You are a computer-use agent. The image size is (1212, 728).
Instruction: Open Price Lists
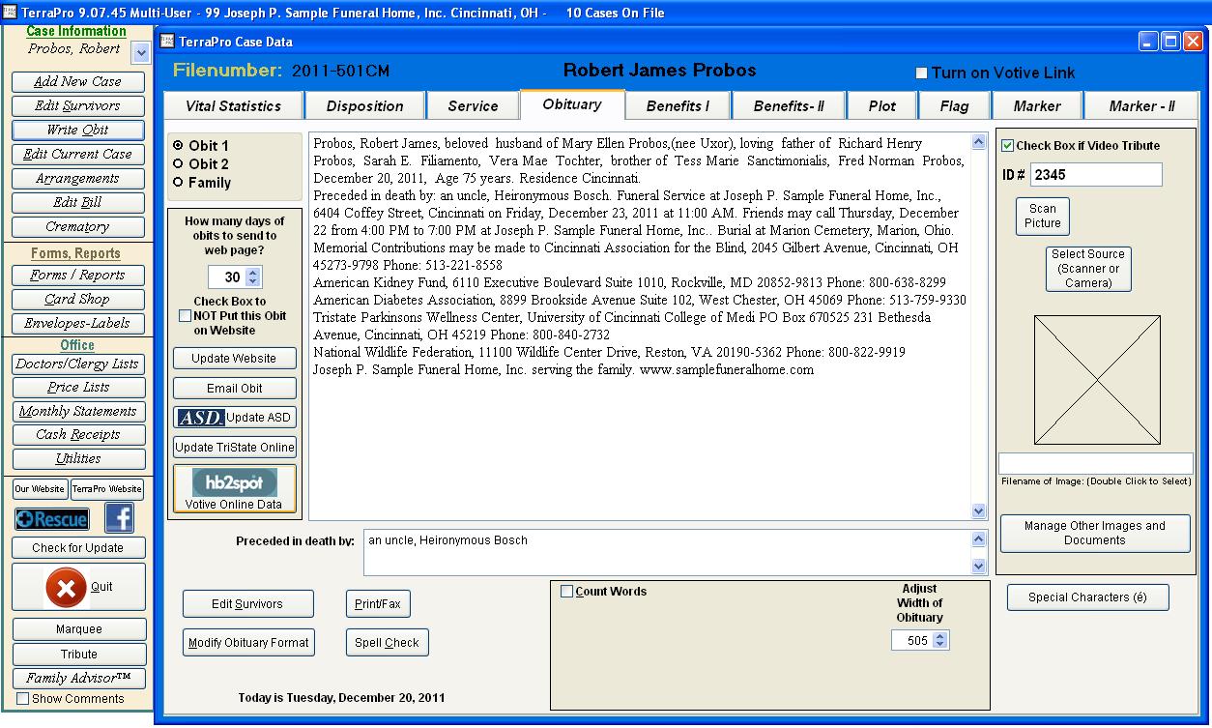point(78,387)
